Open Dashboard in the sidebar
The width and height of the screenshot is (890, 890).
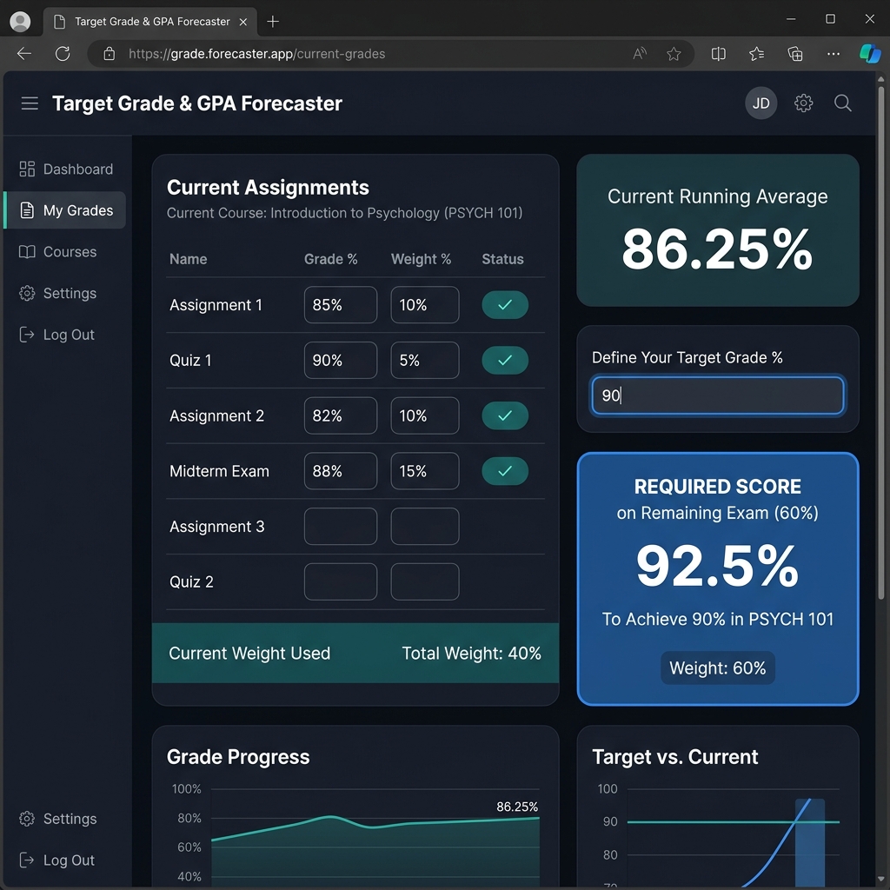pyautogui.click(x=66, y=169)
